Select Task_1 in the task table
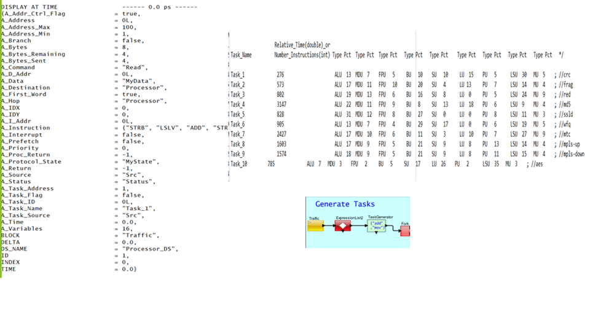 click(x=237, y=74)
